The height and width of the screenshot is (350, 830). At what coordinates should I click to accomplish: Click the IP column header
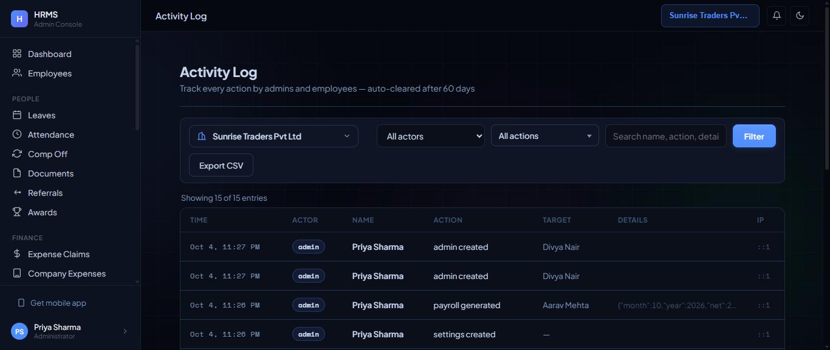[760, 220]
